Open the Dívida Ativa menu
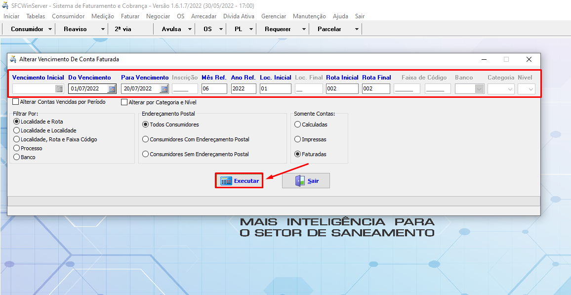This screenshot has width=571, height=295. (239, 16)
